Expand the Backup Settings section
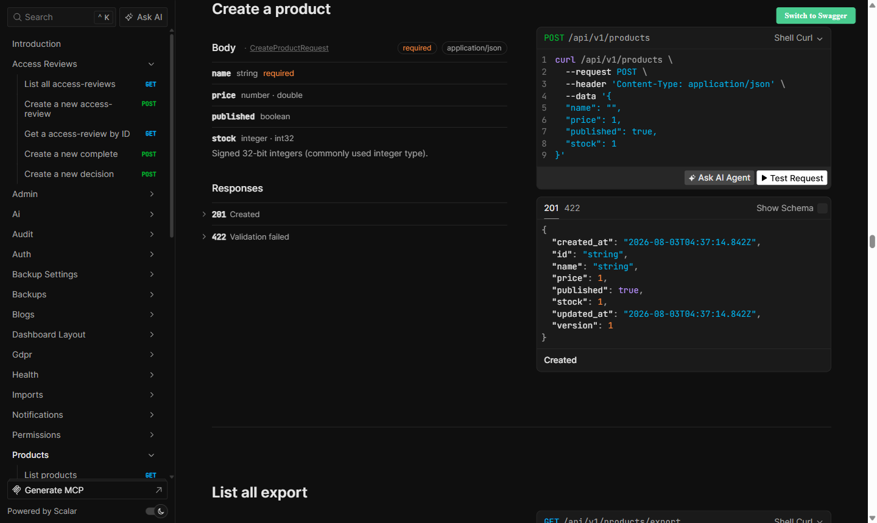Viewport: 877px width, 523px height. tap(152, 274)
